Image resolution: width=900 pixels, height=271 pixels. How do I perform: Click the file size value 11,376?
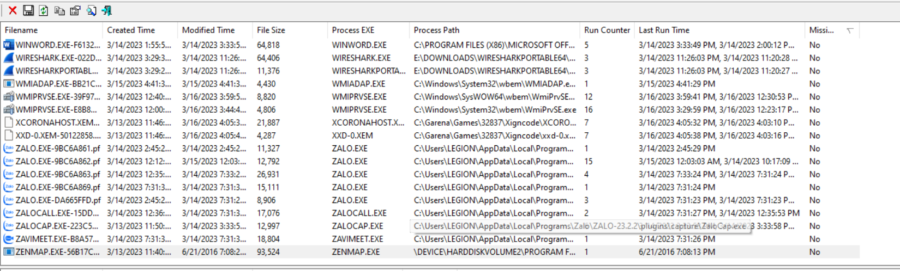[x=268, y=71]
